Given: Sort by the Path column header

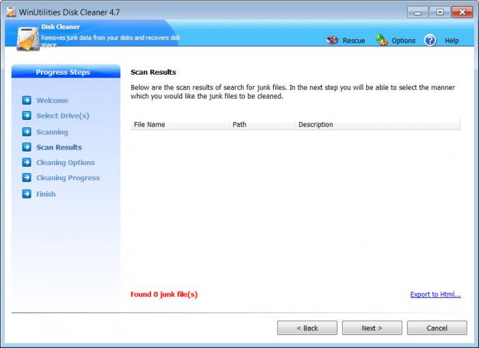Looking at the screenshot, I should [262, 125].
